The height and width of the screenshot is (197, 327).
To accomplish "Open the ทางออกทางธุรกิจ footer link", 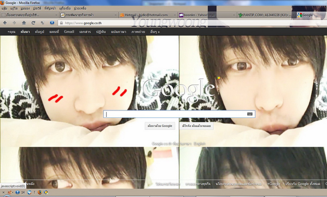I will click(198, 184).
